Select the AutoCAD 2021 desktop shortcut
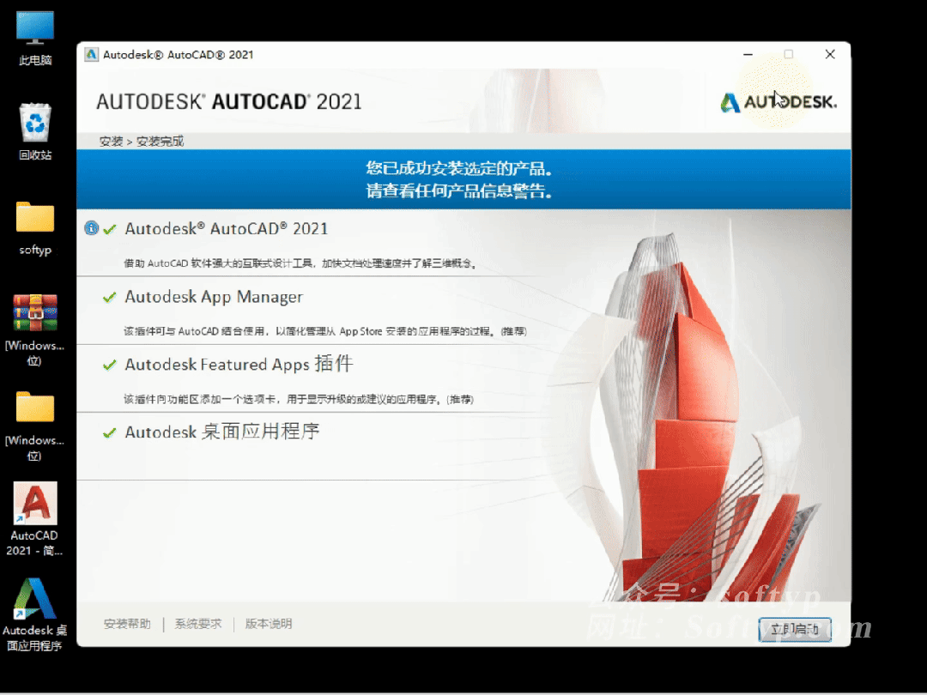Image resolution: width=927 pixels, height=695 pixels. (x=35, y=519)
